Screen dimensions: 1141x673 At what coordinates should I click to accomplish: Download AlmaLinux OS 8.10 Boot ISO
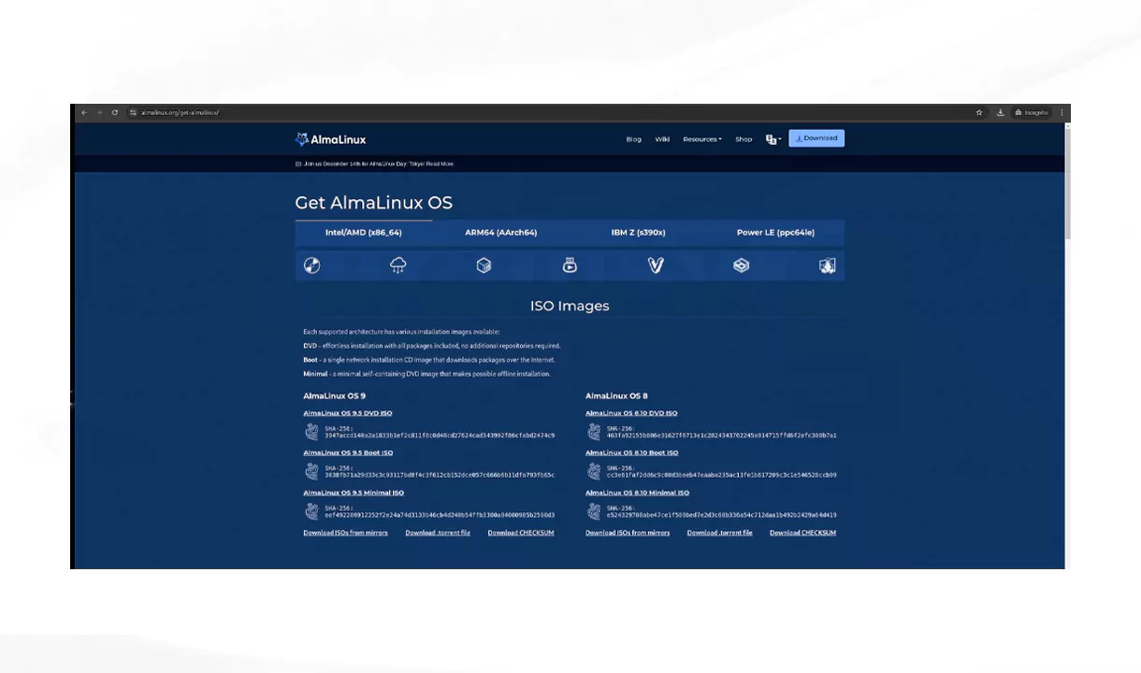click(x=632, y=453)
